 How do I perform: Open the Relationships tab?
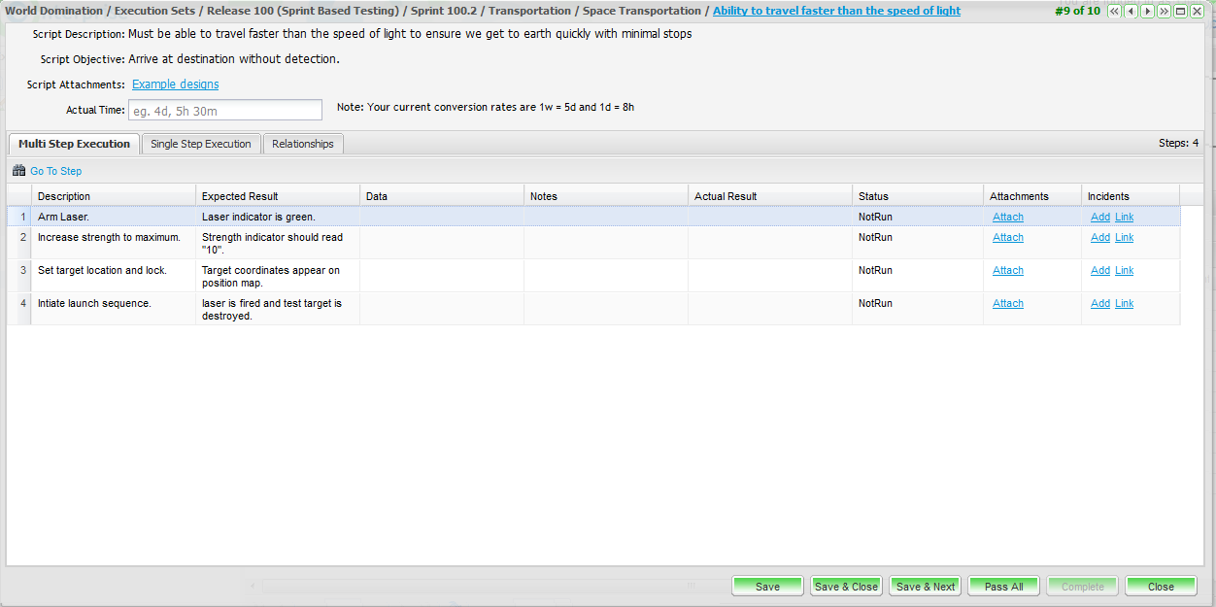[302, 144]
